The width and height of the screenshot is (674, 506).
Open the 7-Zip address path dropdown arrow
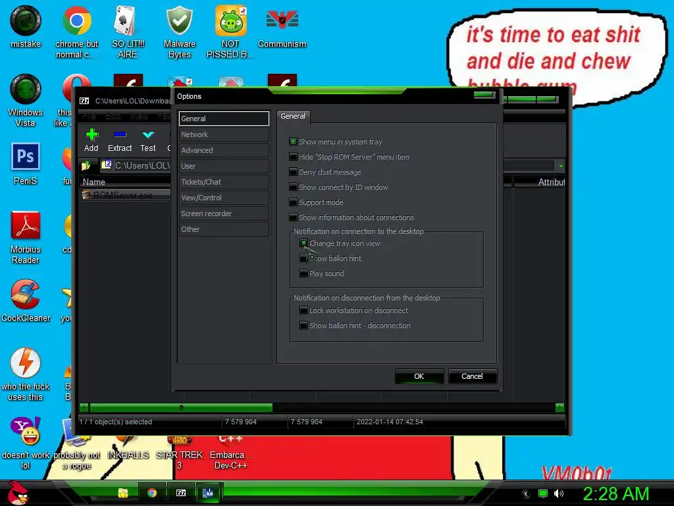click(561, 165)
